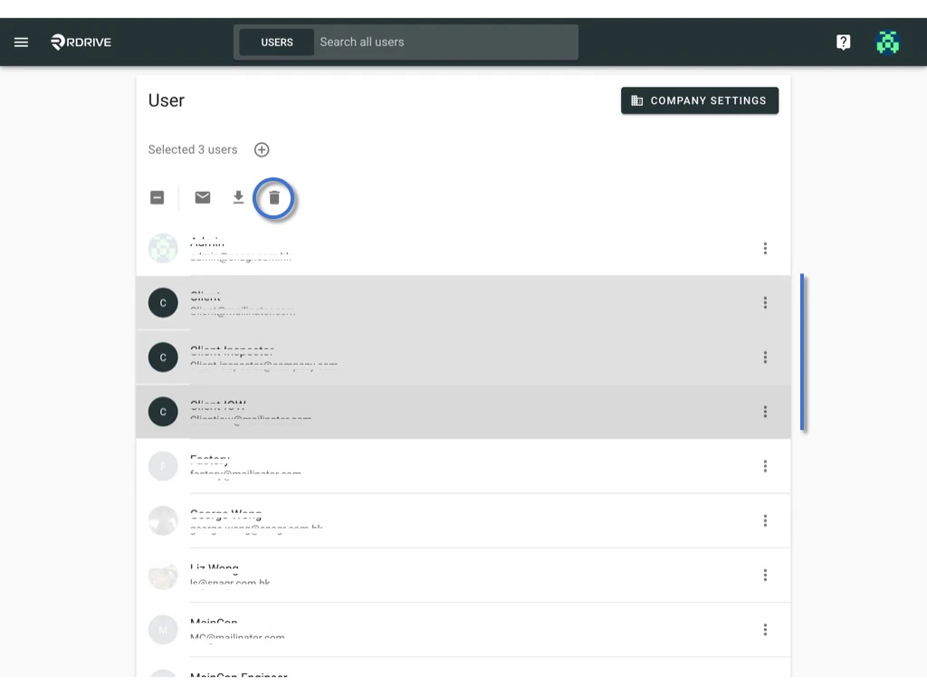Viewport: 927px width, 695px height.
Task: Click the Search all users input field
Action: tap(444, 42)
